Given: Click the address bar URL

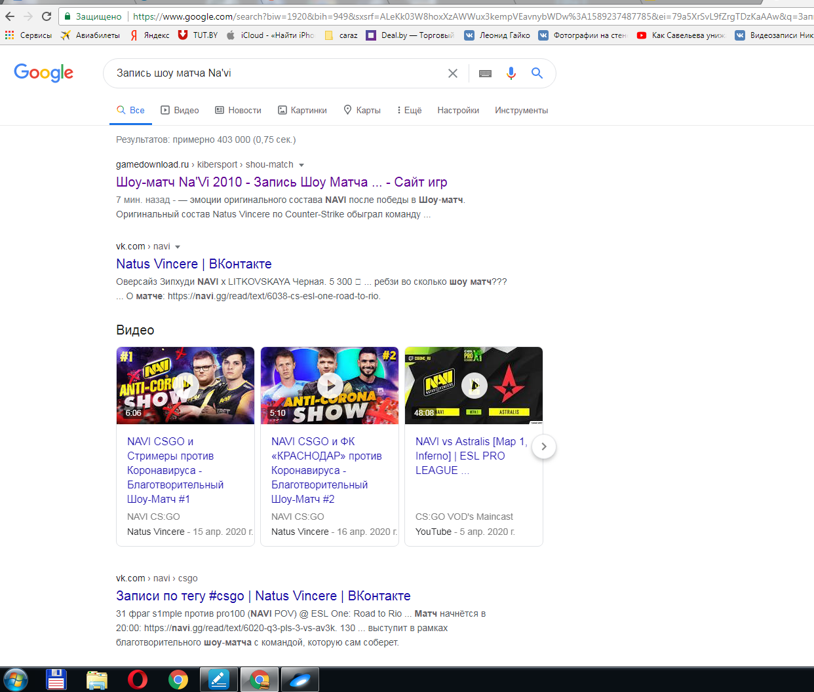Looking at the screenshot, I should point(472,16).
